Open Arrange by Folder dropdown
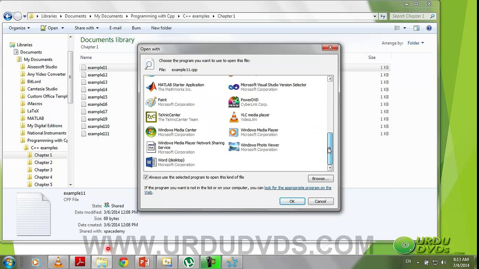 [x=416, y=43]
